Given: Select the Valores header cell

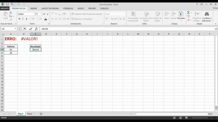Looking at the screenshot, I should [11, 46].
